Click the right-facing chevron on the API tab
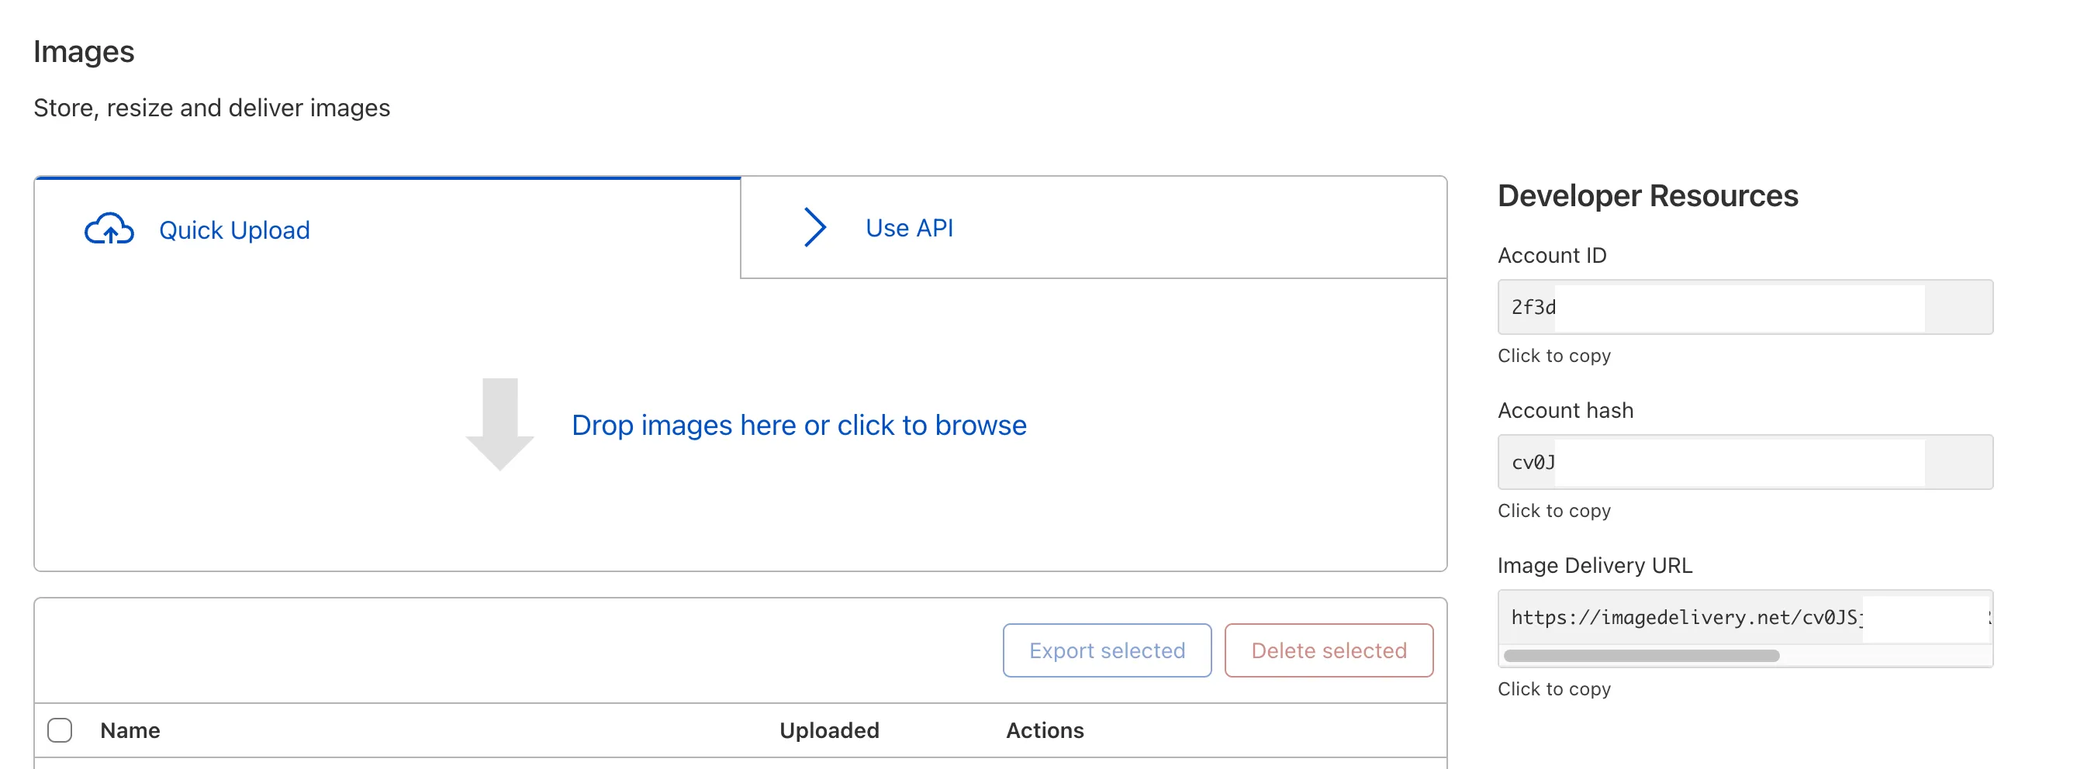The height and width of the screenshot is (769, 2077). click(x=814, y=227)
